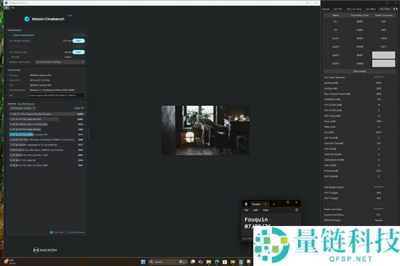Screen dimensions: 400x266
Task: Expand the ranking Details arrow
Action: click(82, 108)
